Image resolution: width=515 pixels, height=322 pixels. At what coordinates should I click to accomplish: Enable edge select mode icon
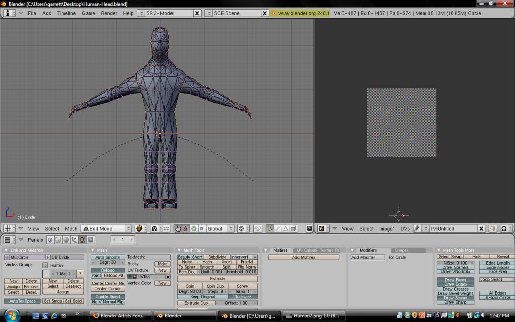278,229
